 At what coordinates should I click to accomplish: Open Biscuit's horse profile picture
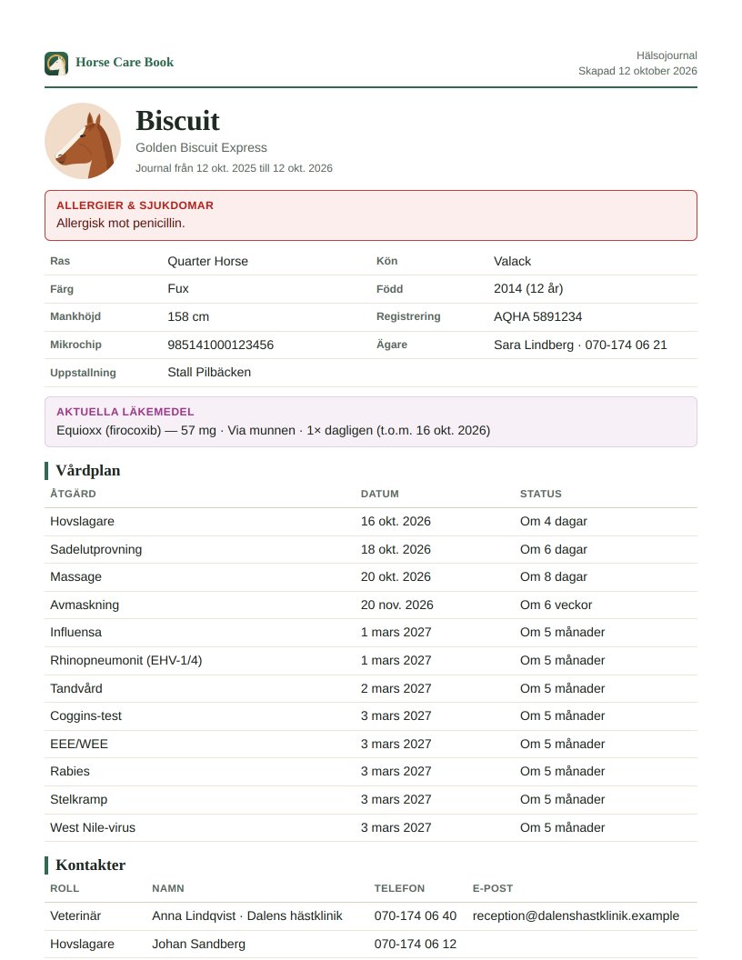pyautogui.click(x=83, y=141)
